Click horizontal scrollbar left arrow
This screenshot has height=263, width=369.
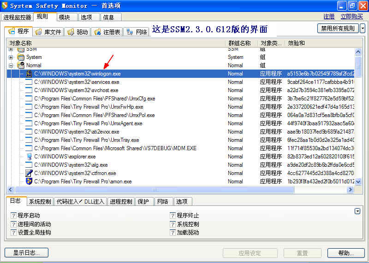pyautogui.click(x=11, y=189)
